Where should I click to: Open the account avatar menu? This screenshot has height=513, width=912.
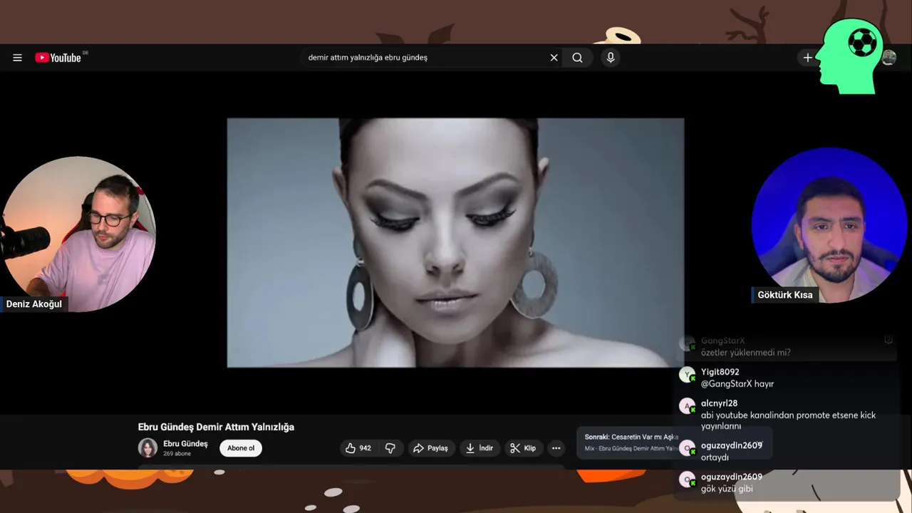tap(888, 58)
